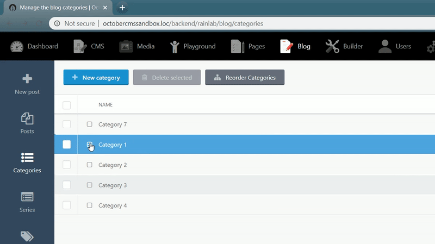Check the row checkbox for Category 3
Viewport: 435px width, 244px height.
(66, 185)
